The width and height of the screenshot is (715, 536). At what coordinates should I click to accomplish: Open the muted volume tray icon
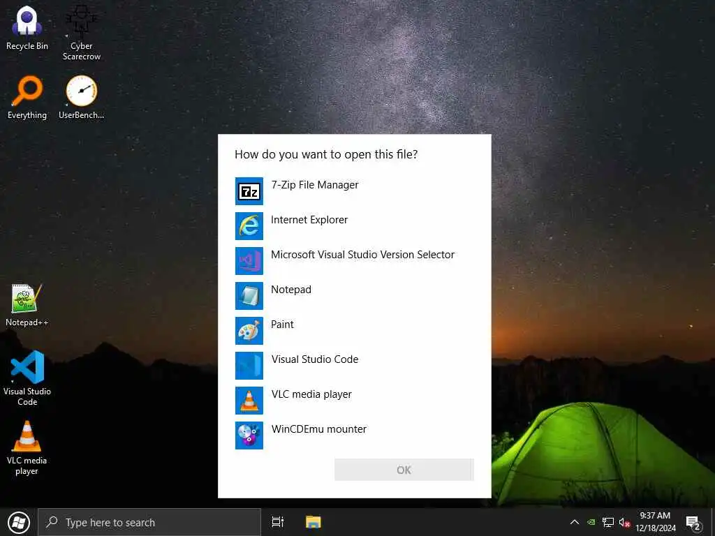coord(624,522)
